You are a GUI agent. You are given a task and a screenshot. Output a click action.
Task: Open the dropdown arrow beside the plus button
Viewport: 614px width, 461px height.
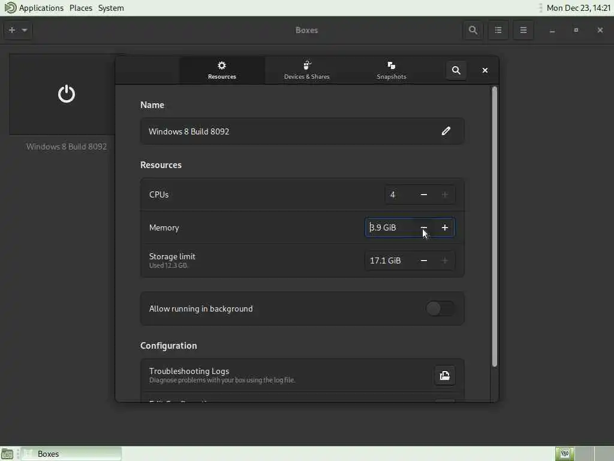(x=24, y=30)
